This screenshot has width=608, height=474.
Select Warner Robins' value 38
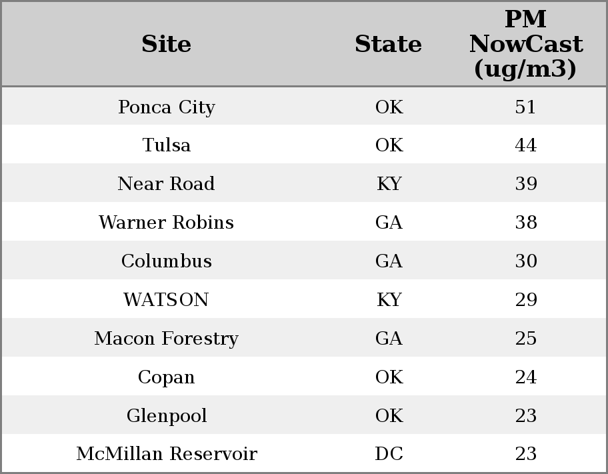525,223
